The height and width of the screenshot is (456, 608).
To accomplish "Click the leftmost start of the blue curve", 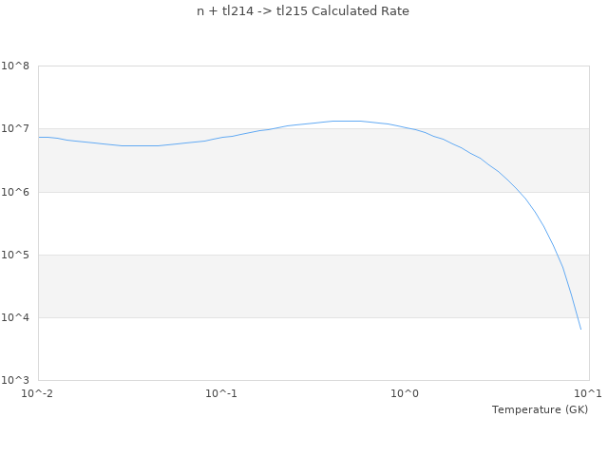I will pyautogui.click(x=39, y=137).
